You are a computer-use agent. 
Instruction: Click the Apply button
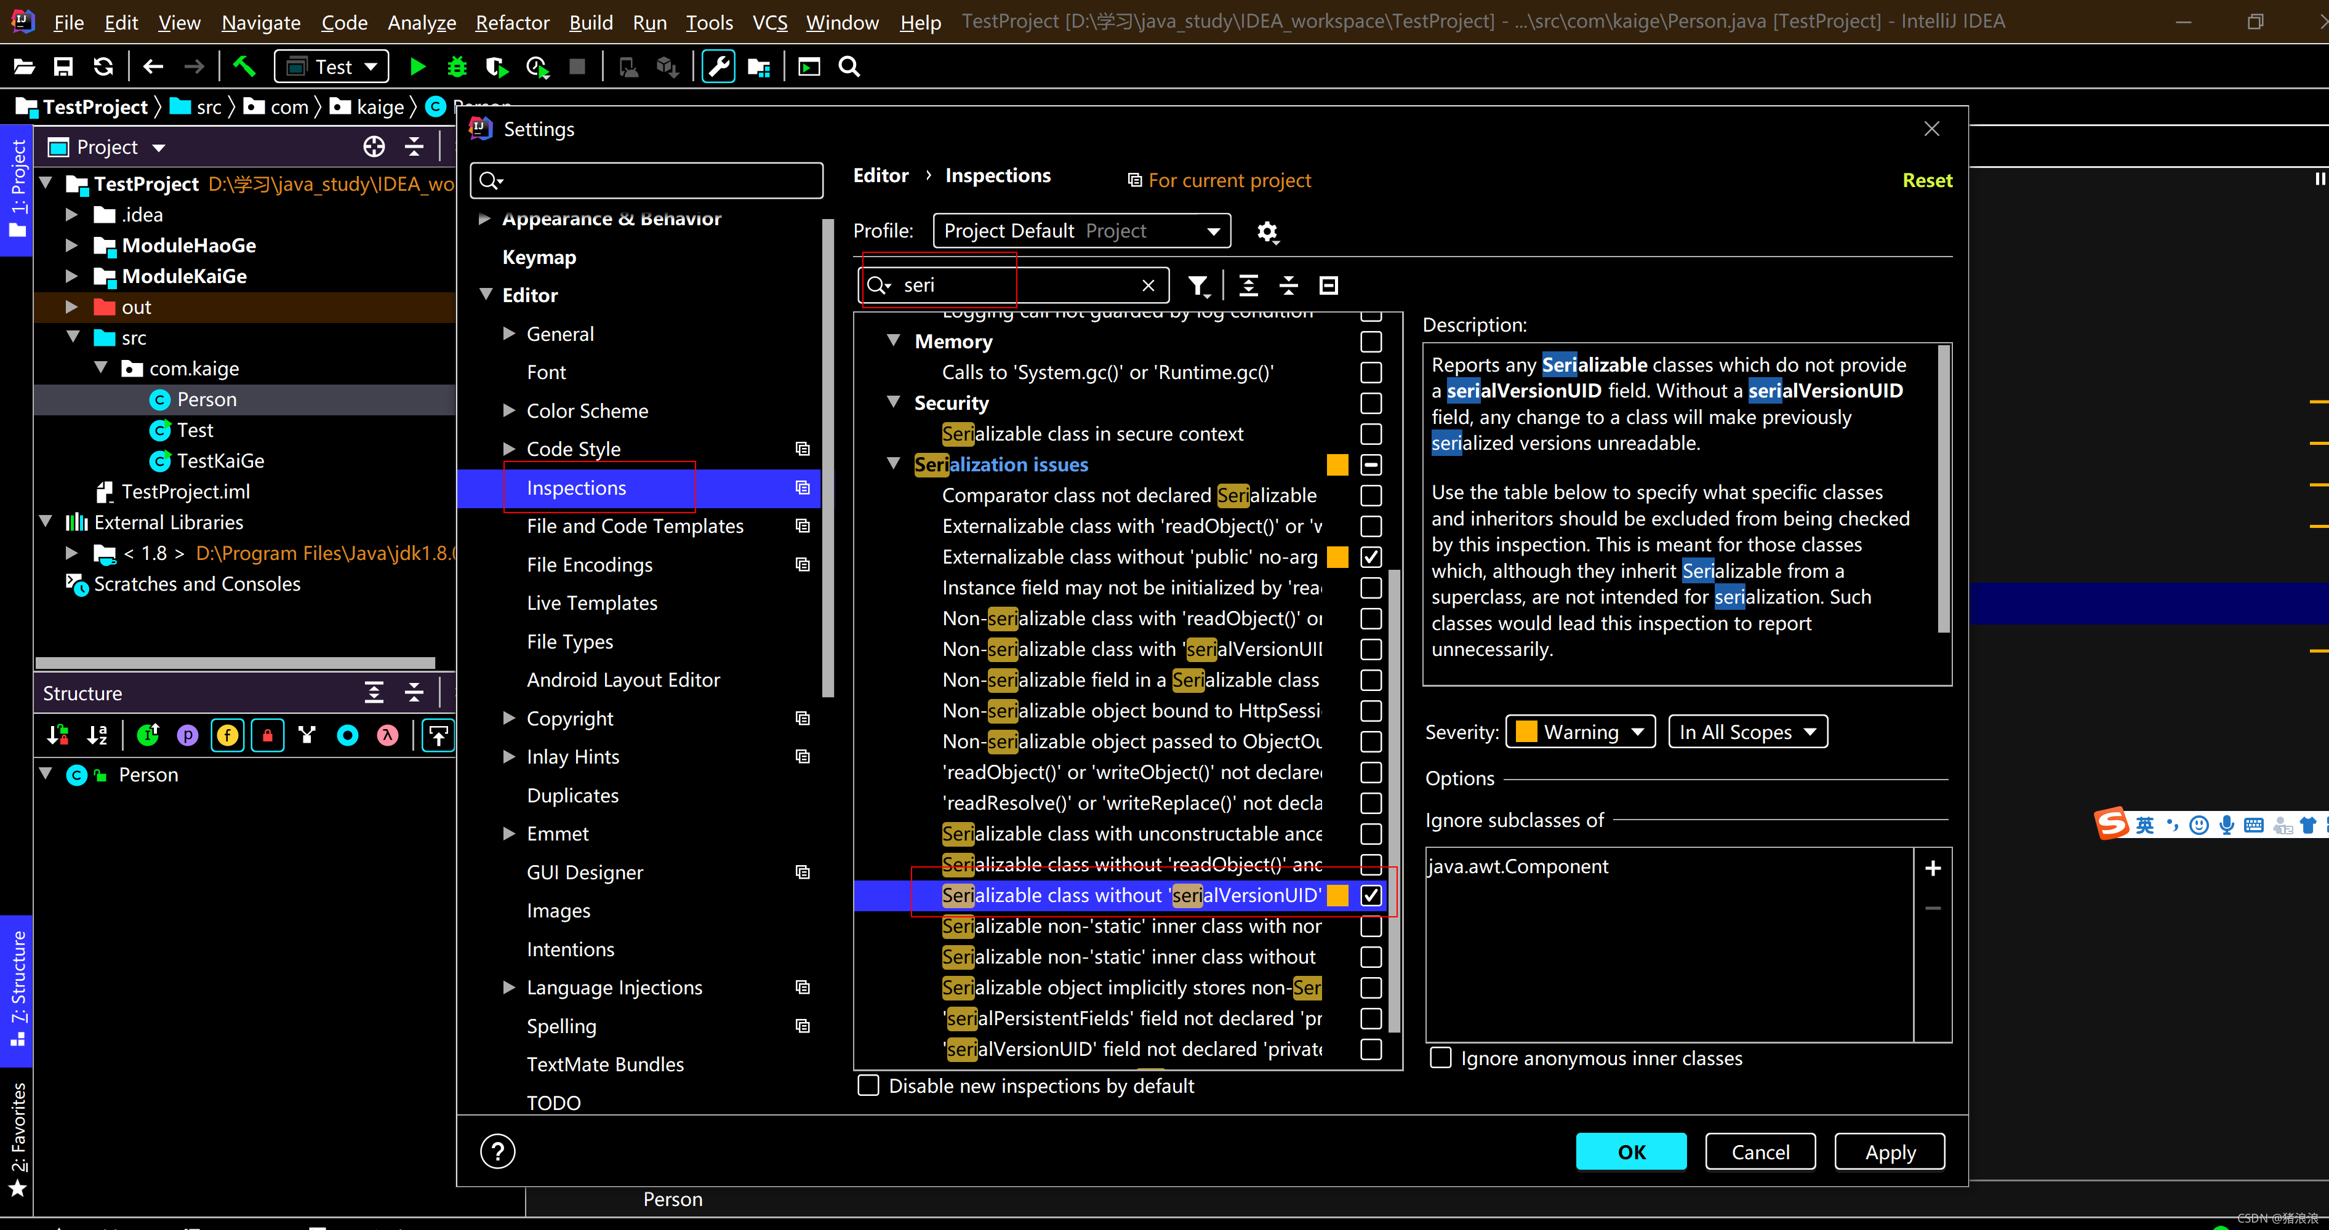click(1890, 1152)
